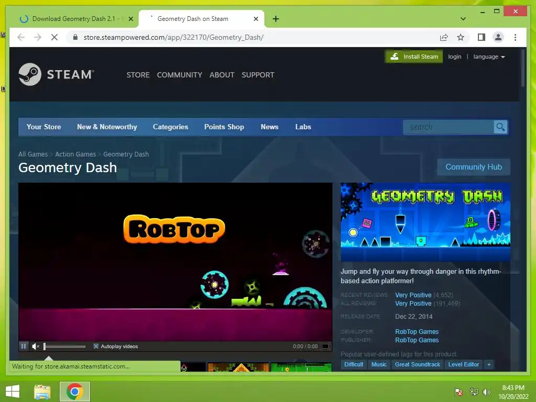Close the Geometry Dash on Steam tab
The height and width of the screenshot is (402, 536).
(255, 19)
